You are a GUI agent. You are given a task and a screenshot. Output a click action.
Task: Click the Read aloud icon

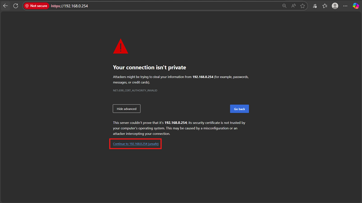[294, 6]
